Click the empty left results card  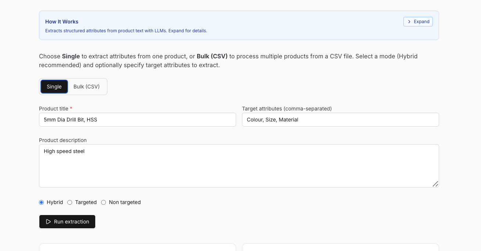click(137, 247)
